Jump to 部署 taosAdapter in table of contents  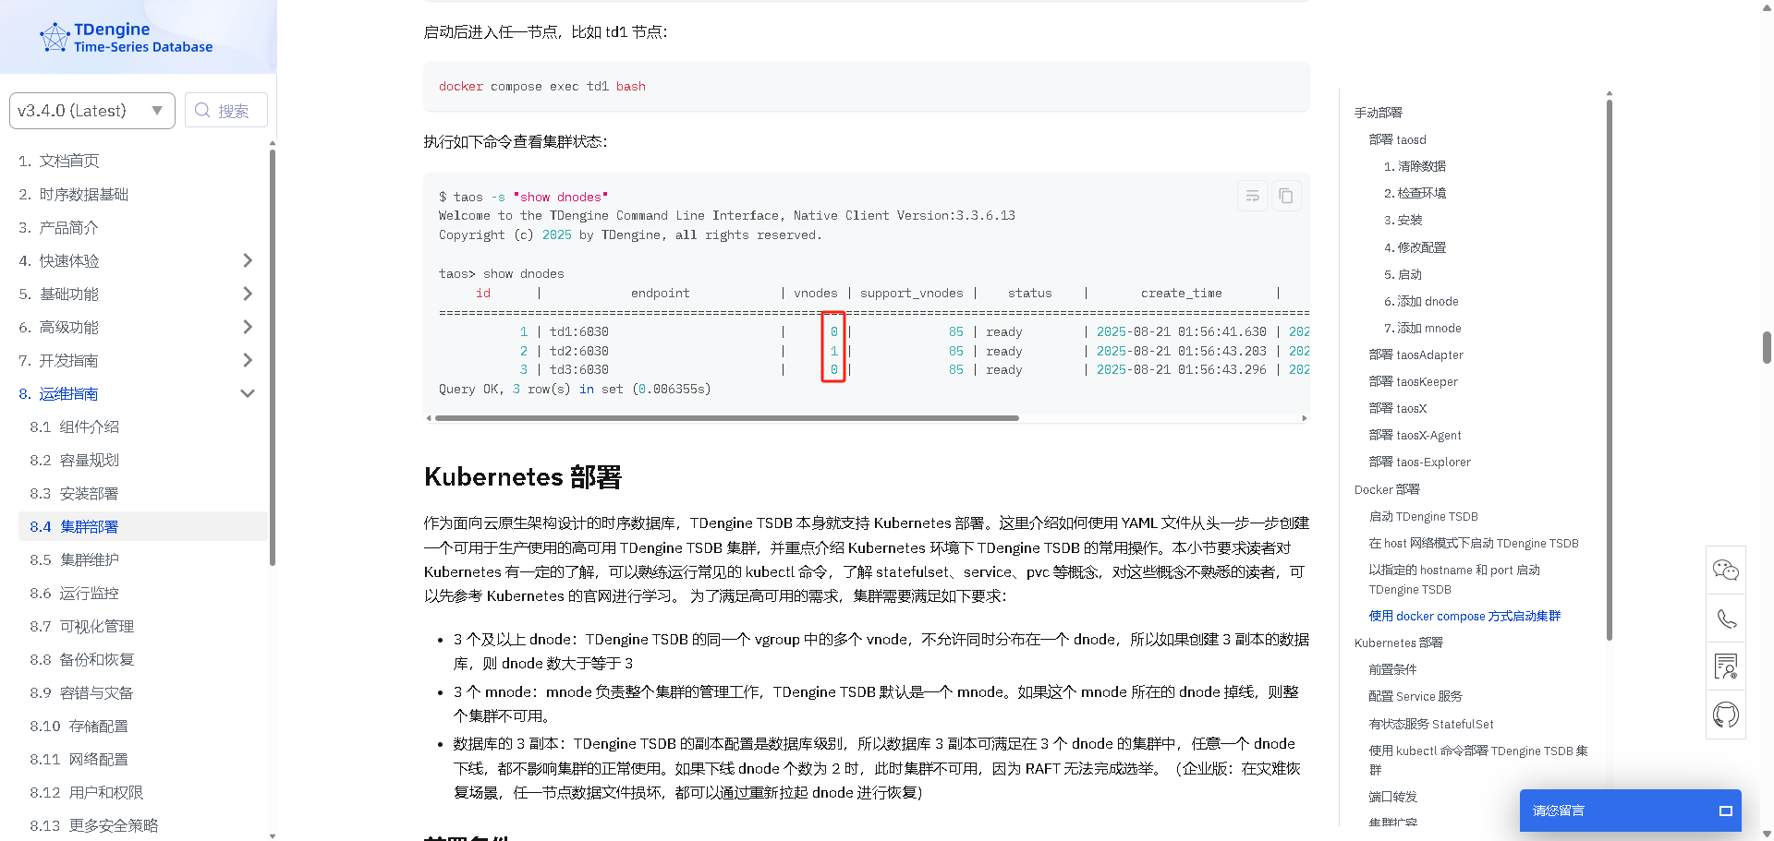[1416, 354]
